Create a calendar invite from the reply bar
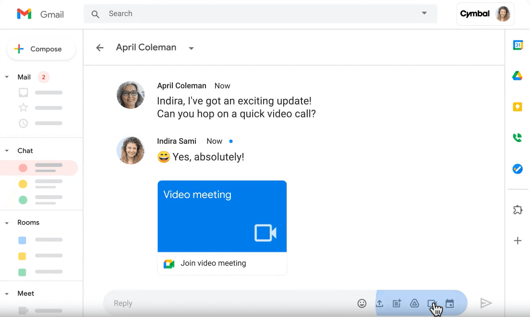Image resolution: width=530 pixels, height=317 pixels. coord(449,303)
